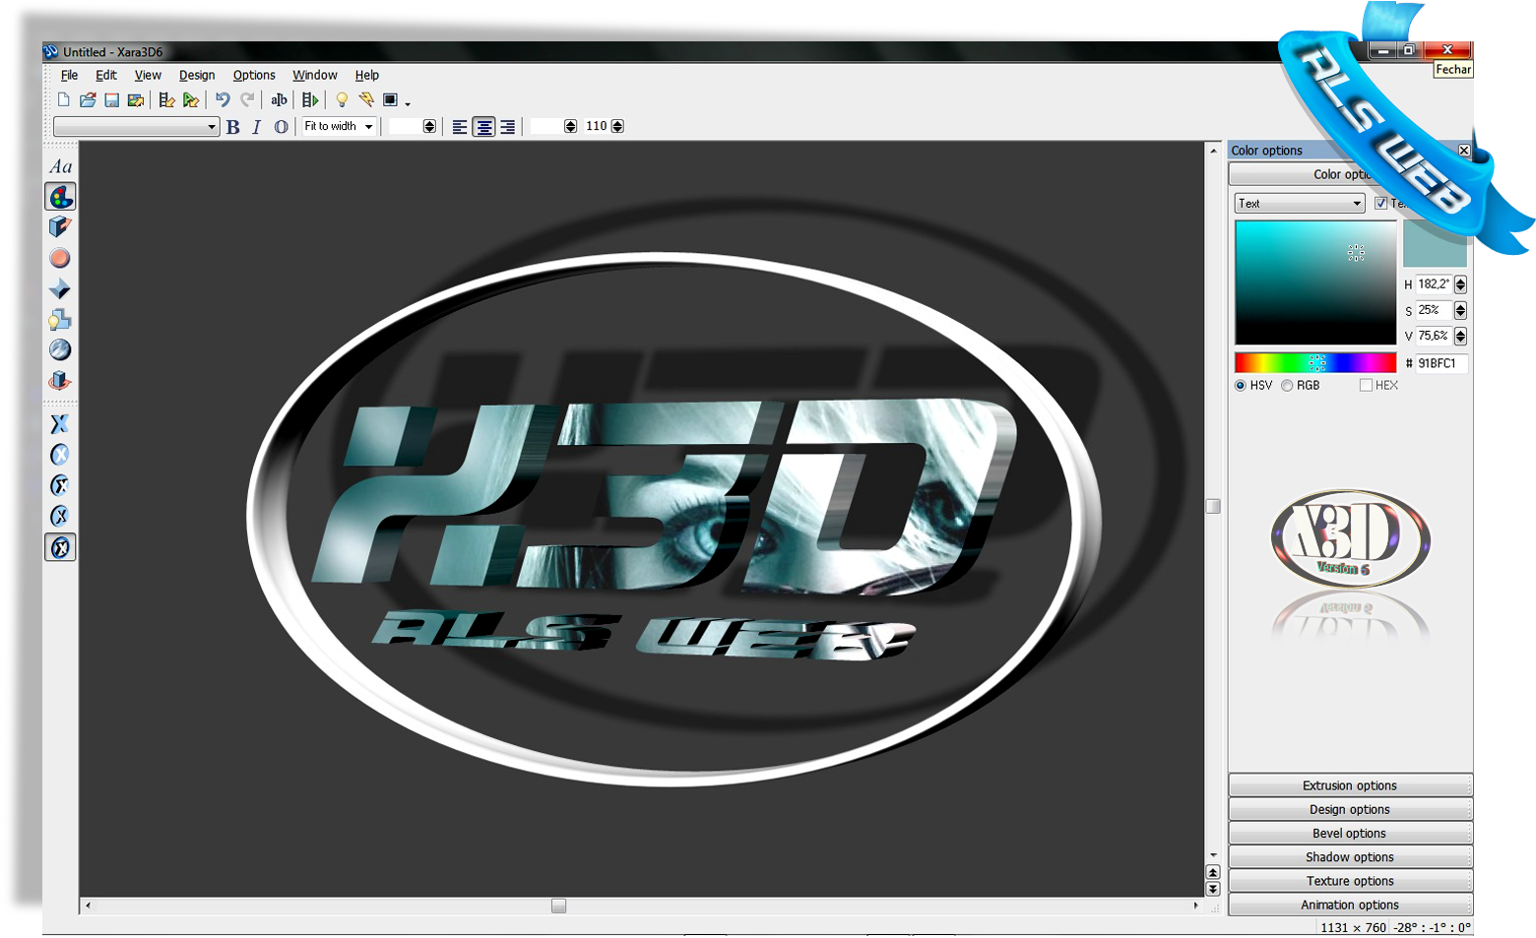Screen dimensions: 1536x938
Task: Click the Open file folder icon
Action: tap(88, 99)
